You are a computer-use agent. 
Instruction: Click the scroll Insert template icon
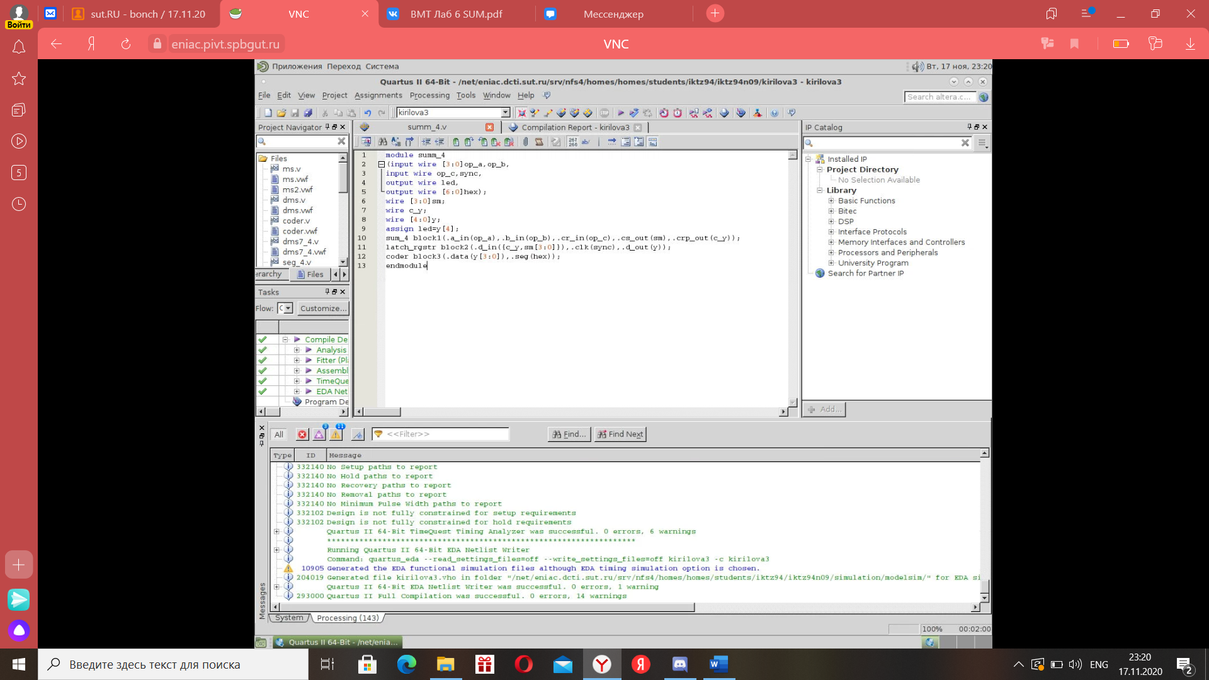pos(539,142)
